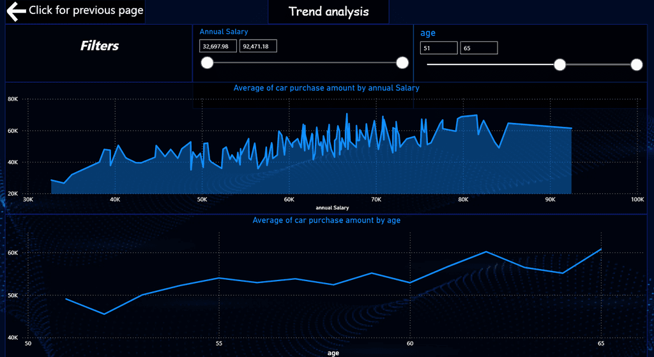Click the age slider's upper end handle

[637, 64]
